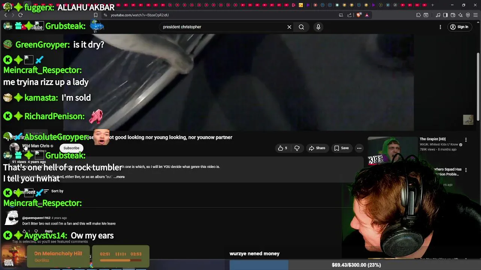Save the video to a playlist

(x=341, y=148)
